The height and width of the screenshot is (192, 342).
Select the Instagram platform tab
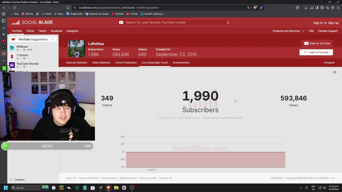pyautogui.click(x=72, y=31)
